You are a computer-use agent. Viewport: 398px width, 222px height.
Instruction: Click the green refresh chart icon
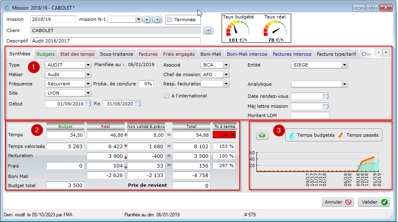point(262,135)
